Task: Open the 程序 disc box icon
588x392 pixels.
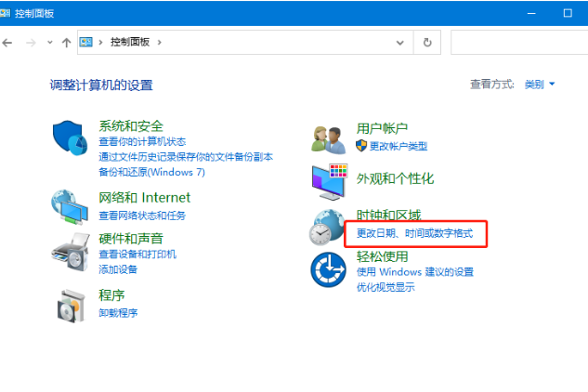Action: pyautogui.click(x=72, y=306)
